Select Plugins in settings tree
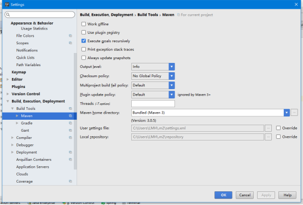Image resolution: width=303 pixels, height=205 pixels. click(x=19, y=86)
